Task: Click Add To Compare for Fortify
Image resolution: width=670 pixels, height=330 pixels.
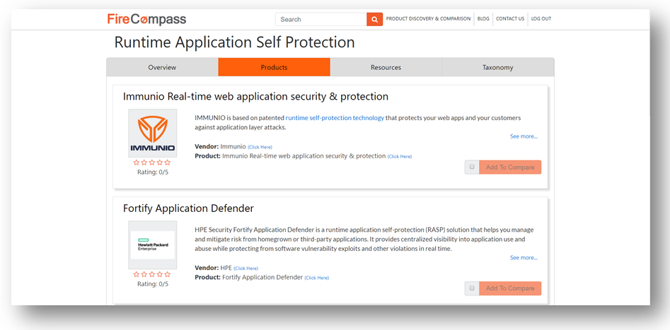Action: pyautogui.click(x=510, y=288)
